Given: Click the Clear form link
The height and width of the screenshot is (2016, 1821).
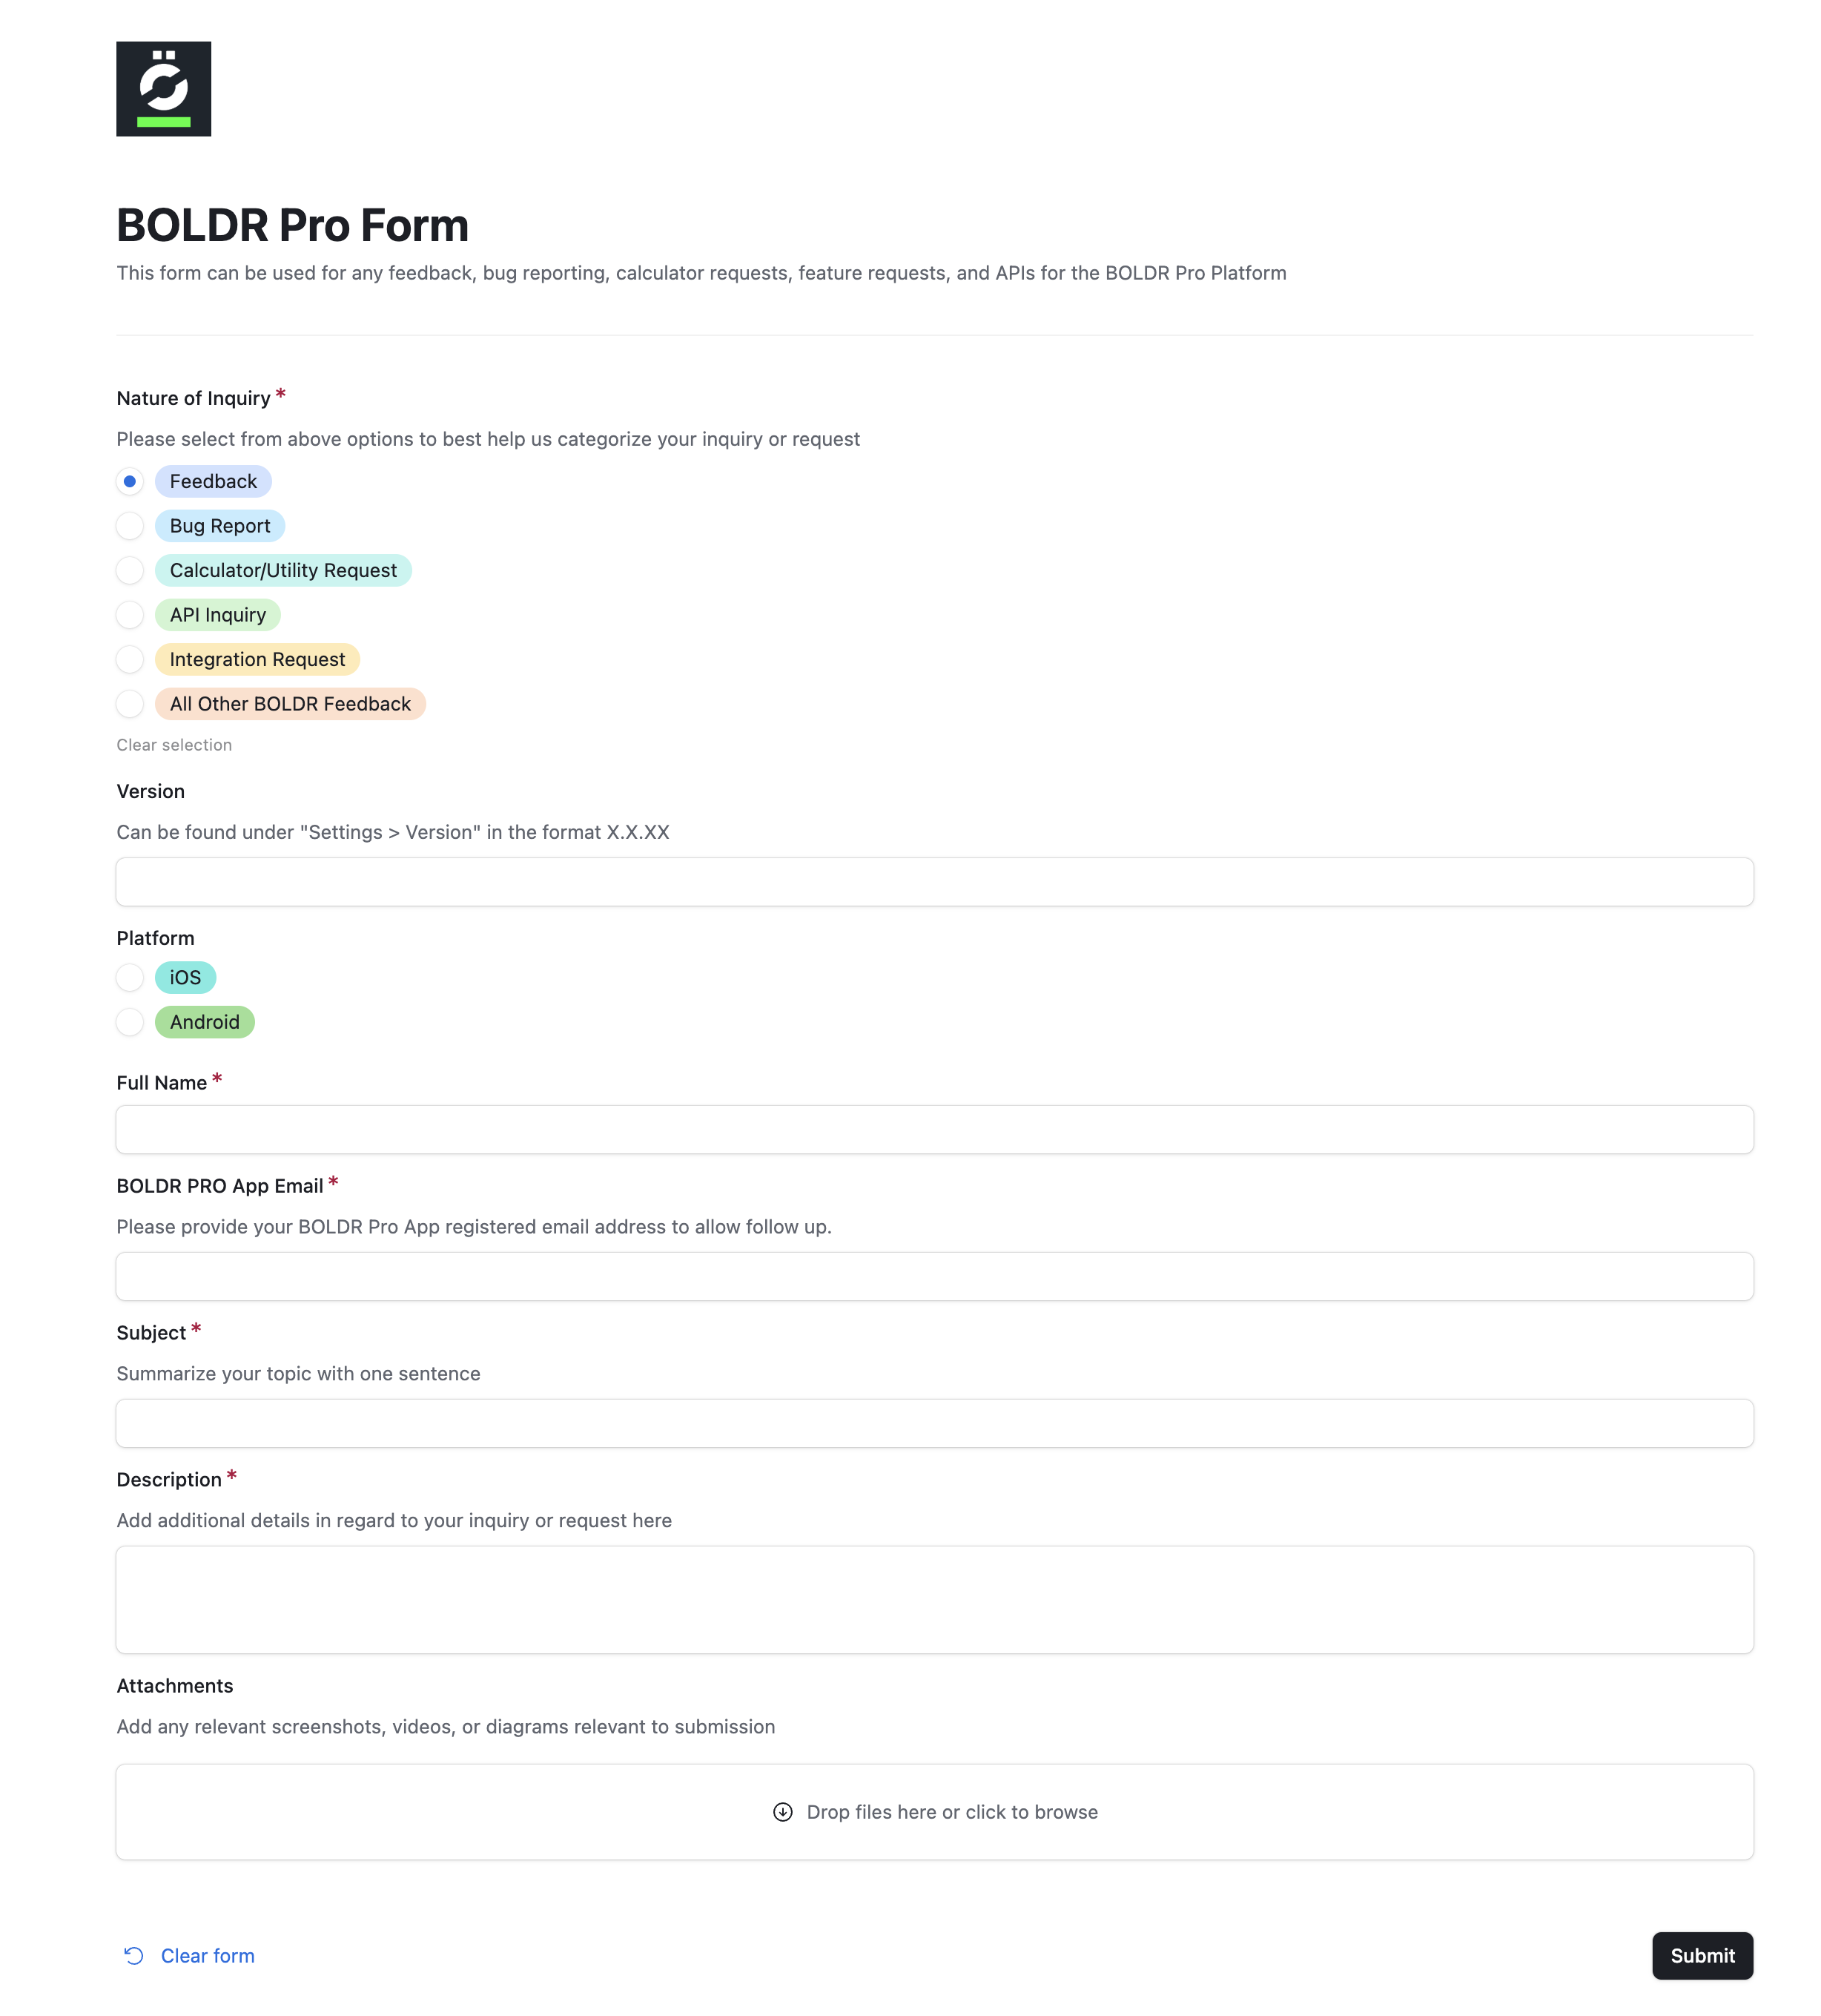Looking at the screenshot, I should [x=207, y=1956].
